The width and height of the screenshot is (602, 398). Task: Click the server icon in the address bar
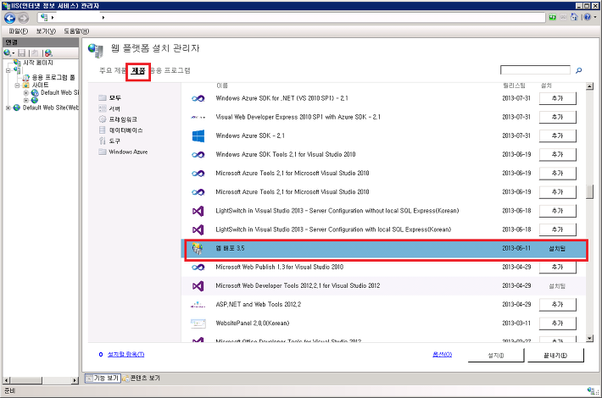click(45, 17)
